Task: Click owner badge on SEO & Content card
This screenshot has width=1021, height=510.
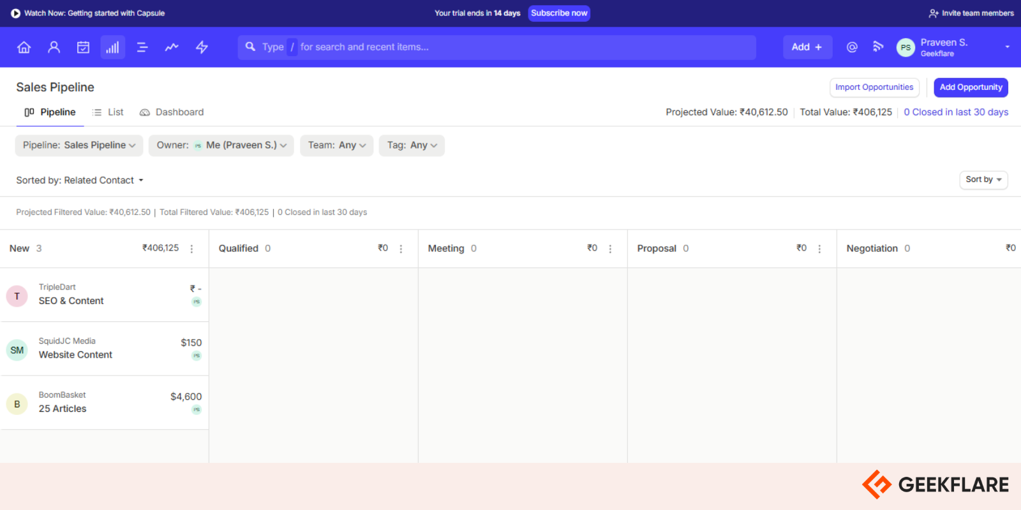Action: (197, 302)
